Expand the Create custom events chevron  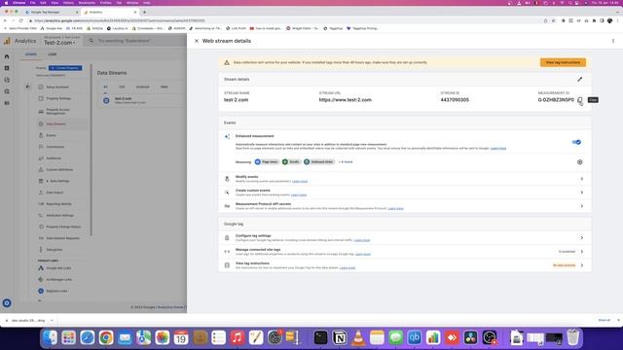(x=582, y=192)
